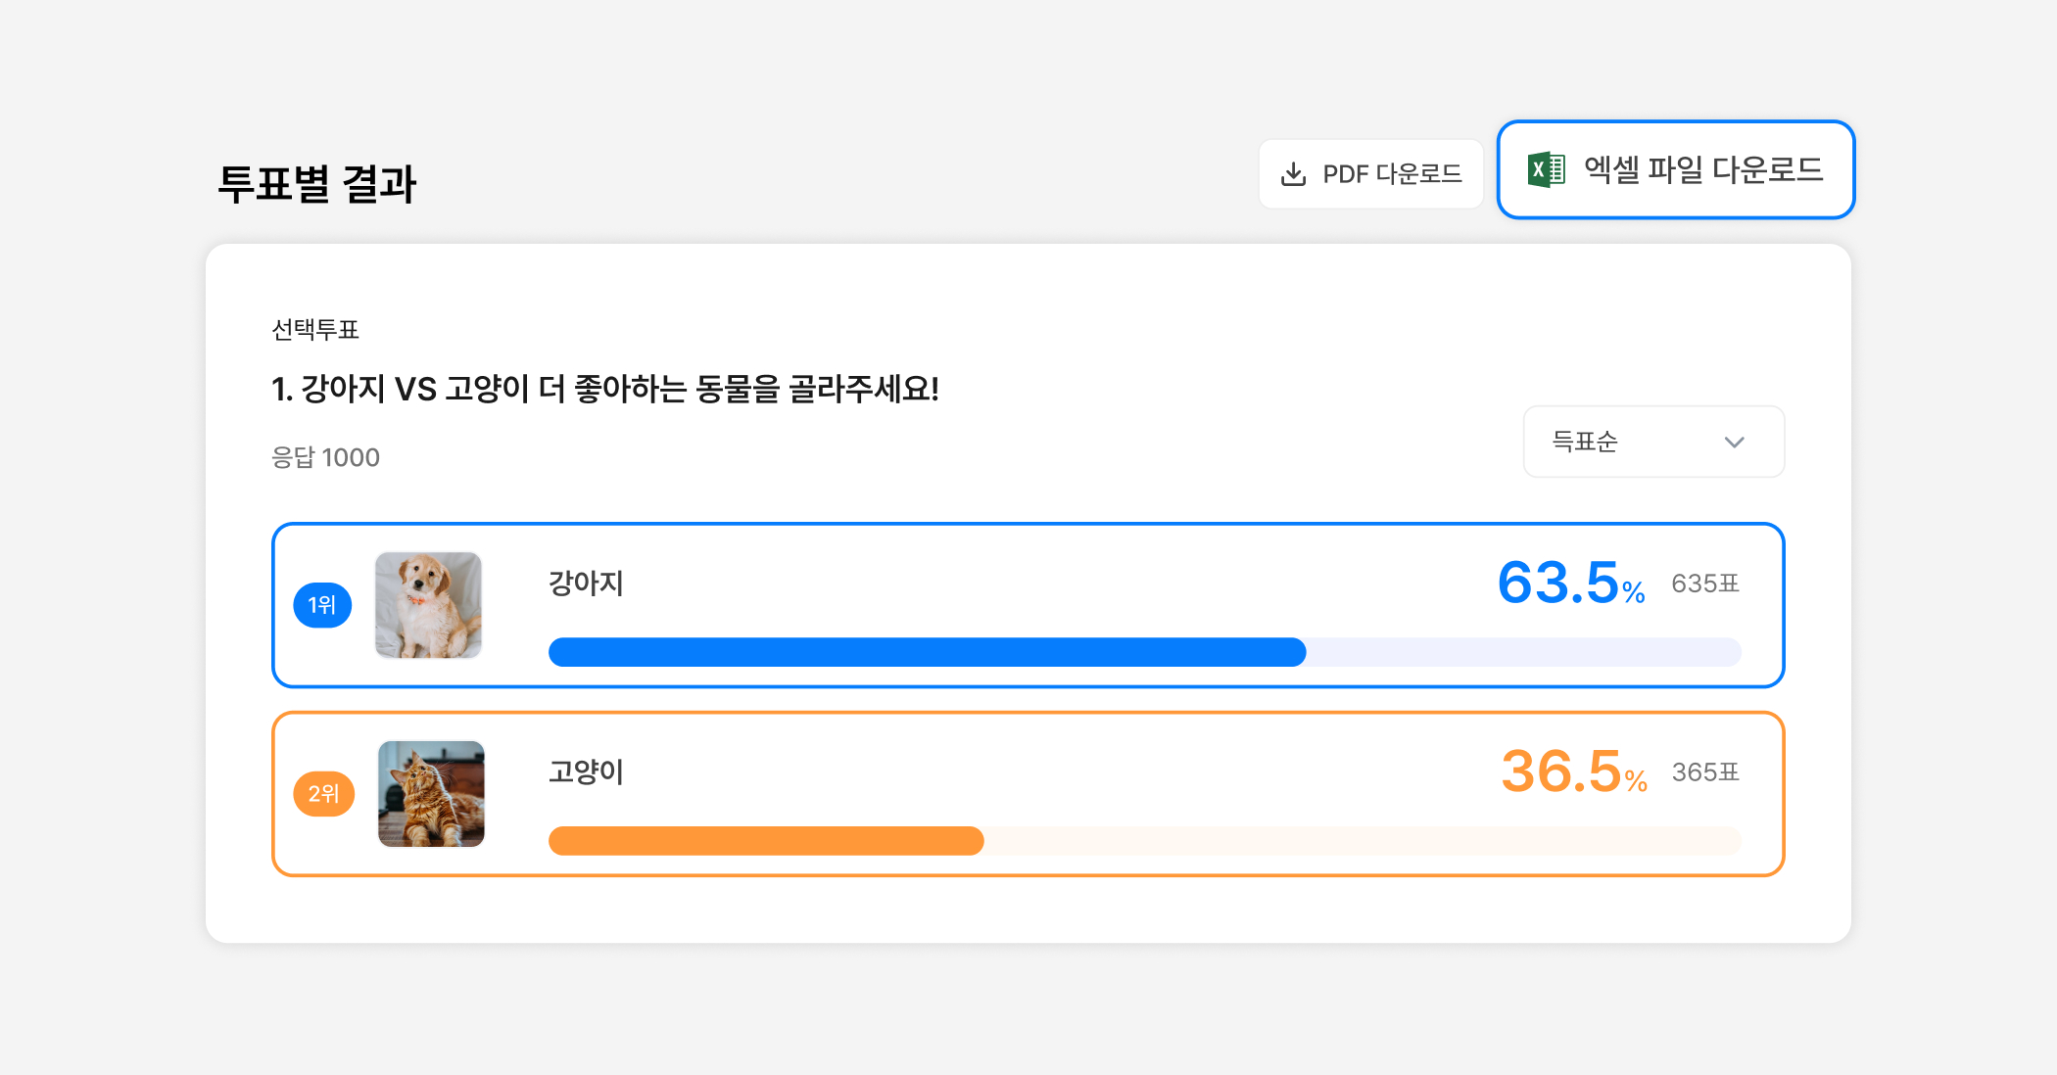Click the orange 2위 rank badge

point(323,793)
